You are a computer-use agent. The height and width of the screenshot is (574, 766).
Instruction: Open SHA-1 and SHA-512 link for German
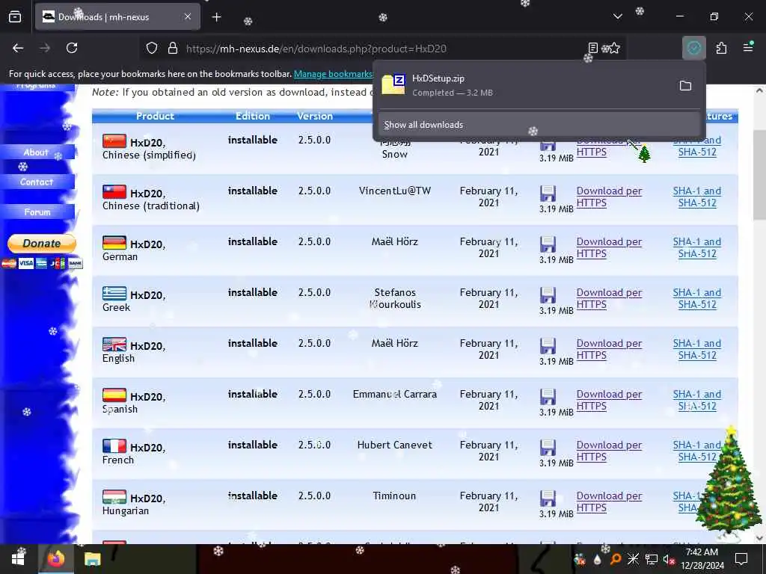696,247
